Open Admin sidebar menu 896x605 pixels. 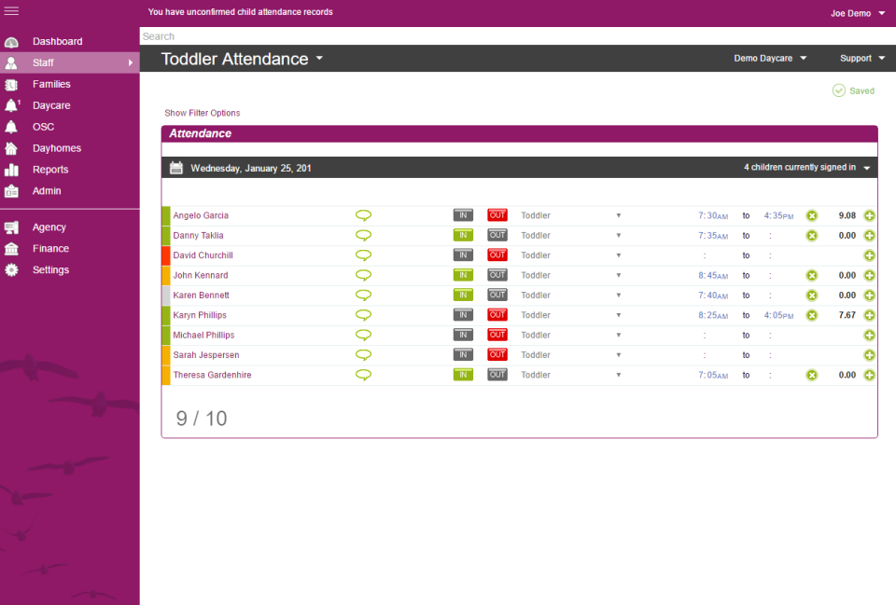(x=70, y=190)
